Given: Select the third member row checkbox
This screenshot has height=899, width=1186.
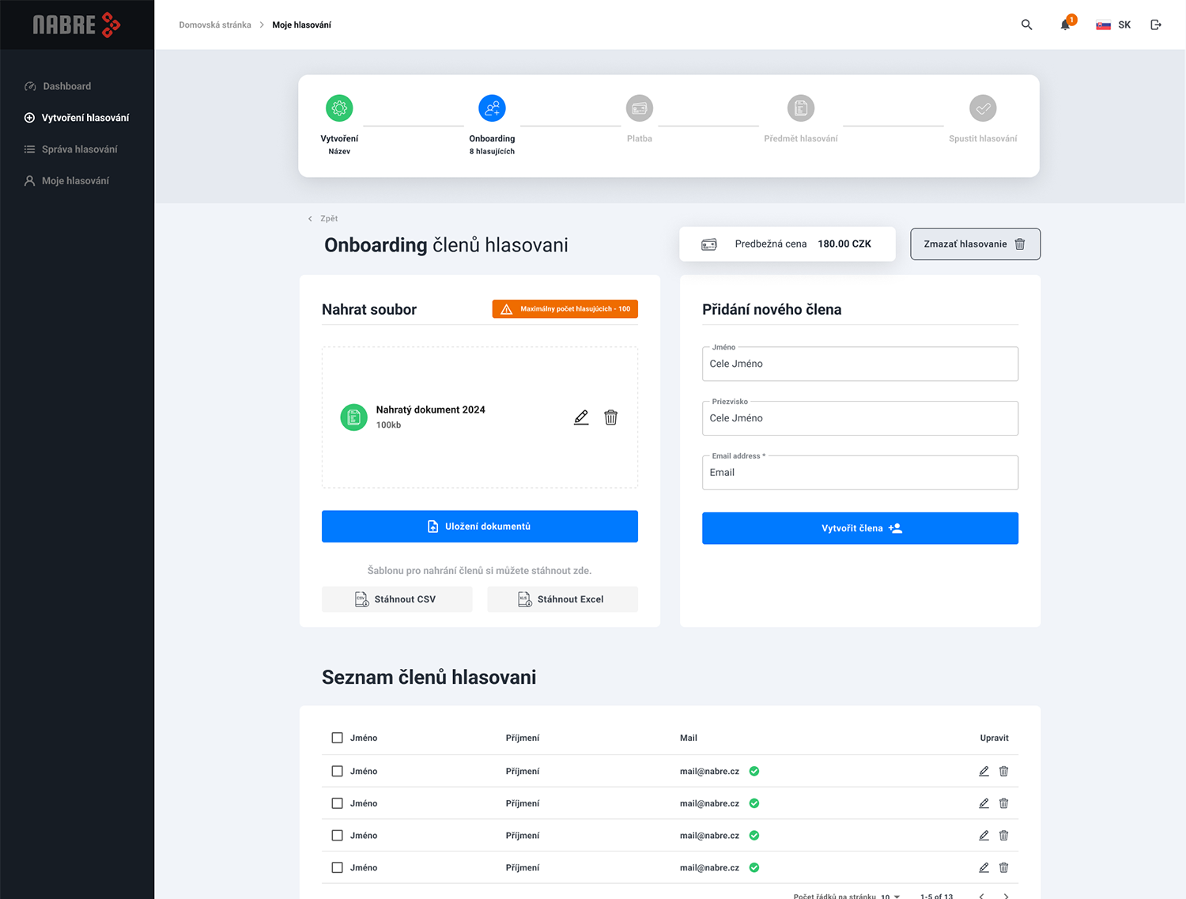Looking at the screenshot, I should [x=338, y=835].
